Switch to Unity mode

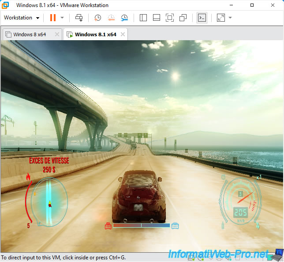183,18
